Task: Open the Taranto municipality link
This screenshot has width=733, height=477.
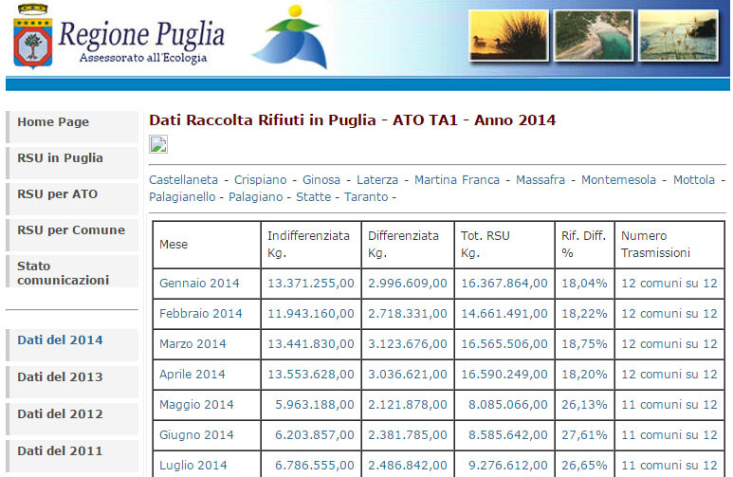Action: click(366, 197)
